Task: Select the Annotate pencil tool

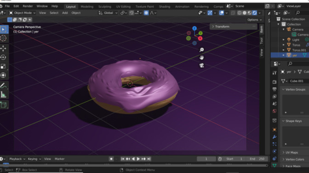Action: point(3,86)
